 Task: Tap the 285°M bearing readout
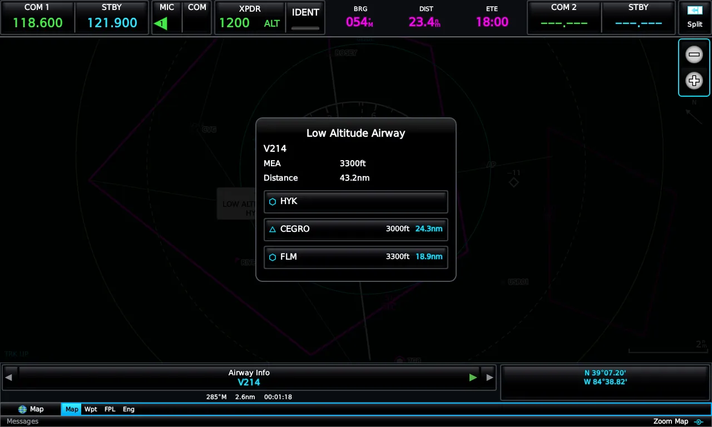click(x=216, y=397)
